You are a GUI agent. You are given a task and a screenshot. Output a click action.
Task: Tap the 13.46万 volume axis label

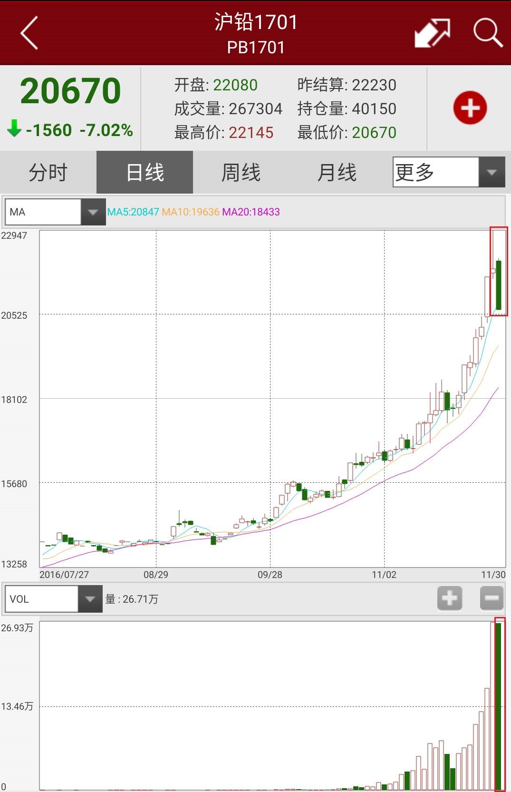pyautogui.click(x=17, y=706)
